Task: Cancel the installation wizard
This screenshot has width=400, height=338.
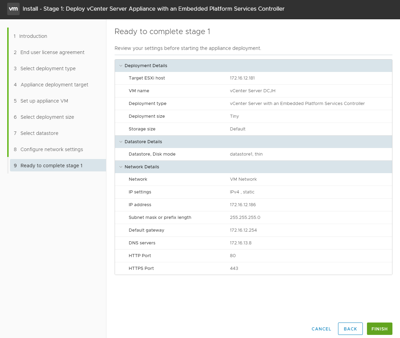Action: click(321, 329)
